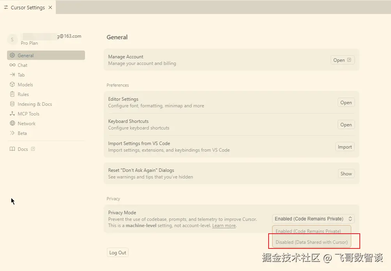This screenshot has height=271, width=391.
Task: Import settings from VS Code
Action: point(345,147)
